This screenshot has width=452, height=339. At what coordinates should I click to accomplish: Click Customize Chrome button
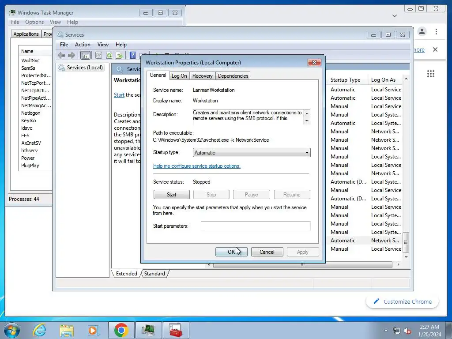point(403,301)
